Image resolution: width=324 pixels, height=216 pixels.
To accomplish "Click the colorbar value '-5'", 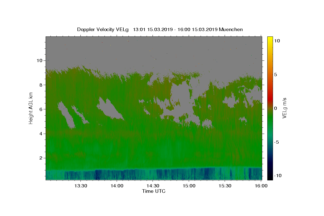I will coord(276,142).
